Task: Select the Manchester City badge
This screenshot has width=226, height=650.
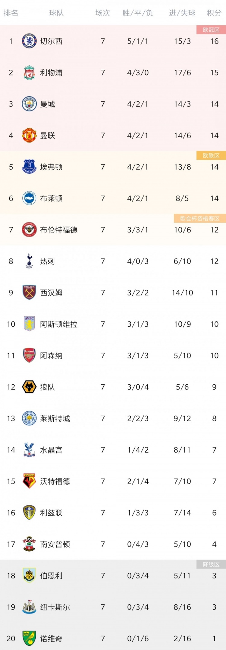Action: coord(29,104)
